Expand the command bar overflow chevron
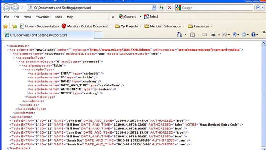266x150 pixels. (264, 32)
